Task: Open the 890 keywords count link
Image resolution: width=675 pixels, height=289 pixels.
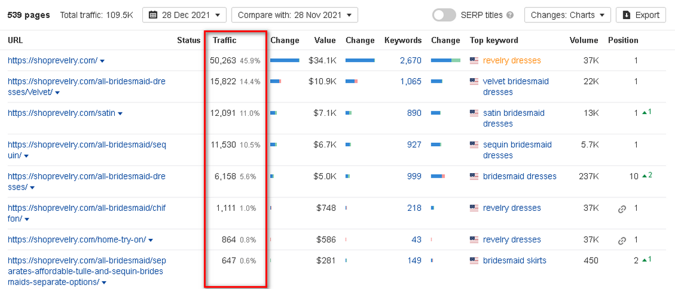Action: coord(414,112)
